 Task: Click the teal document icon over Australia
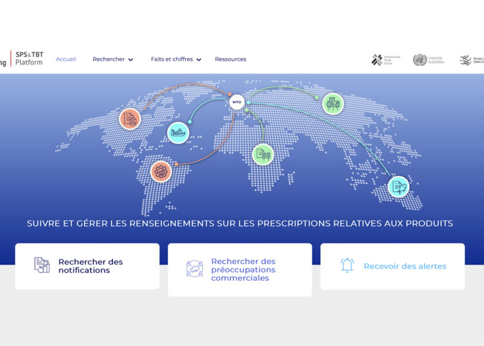tap(399, 187)
